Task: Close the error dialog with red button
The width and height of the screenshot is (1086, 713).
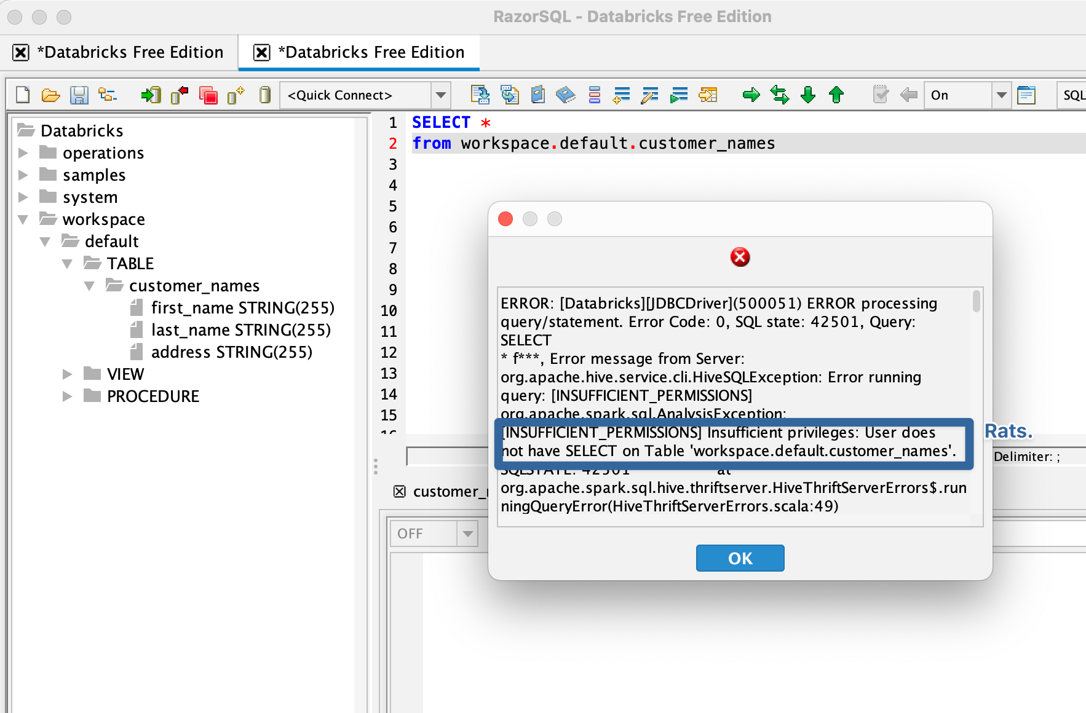Action: click(505, 219)
